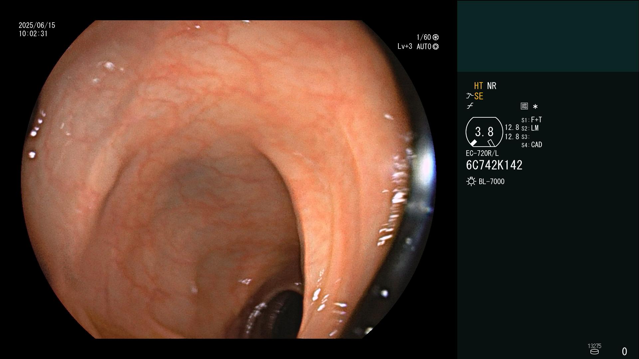Click the S1: F+T switch assignment
Image resolution: width=639 pixels, height=359 pixels.
point(532,120)
